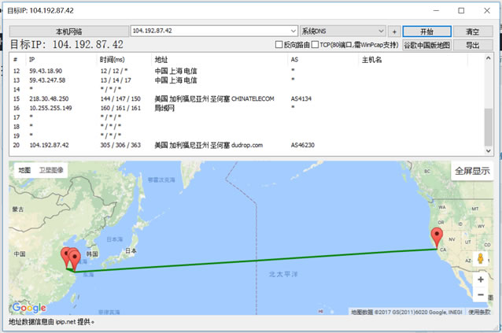This screenshot has height=333, width=502.
Task: Open the 系统DNS dropdown
Action: coord(343,31)
